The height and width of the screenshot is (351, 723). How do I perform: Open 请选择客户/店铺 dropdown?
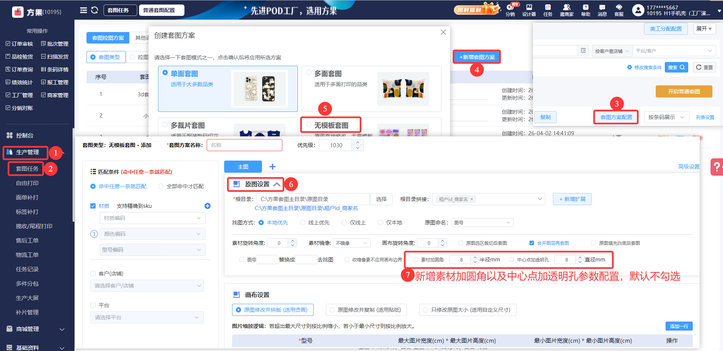[x=147, y=286]
